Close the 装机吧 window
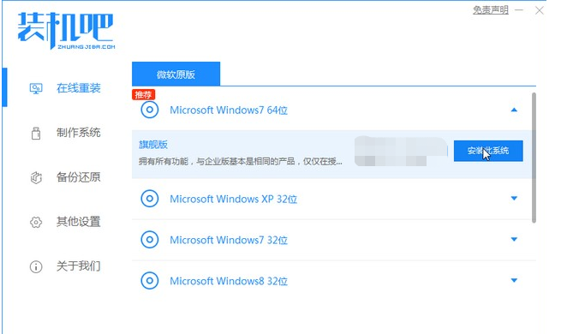573x334 pixels. (540, 10)
